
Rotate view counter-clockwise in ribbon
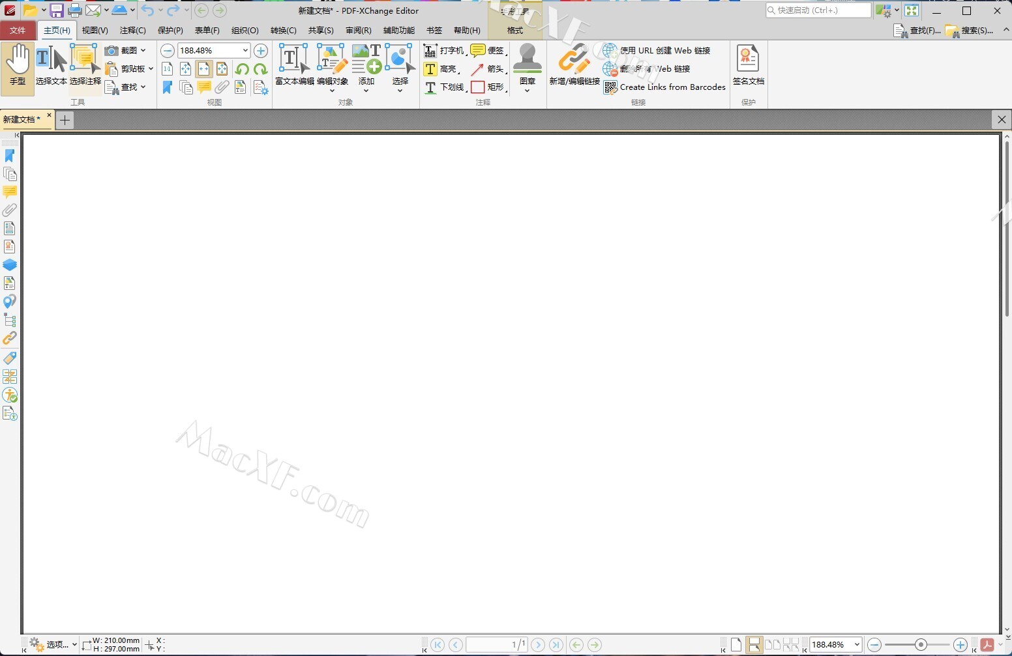(x=242, y=69)
